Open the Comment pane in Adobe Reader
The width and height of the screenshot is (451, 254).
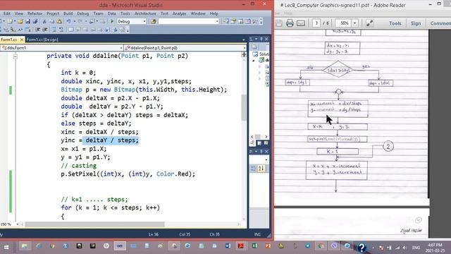440,23
